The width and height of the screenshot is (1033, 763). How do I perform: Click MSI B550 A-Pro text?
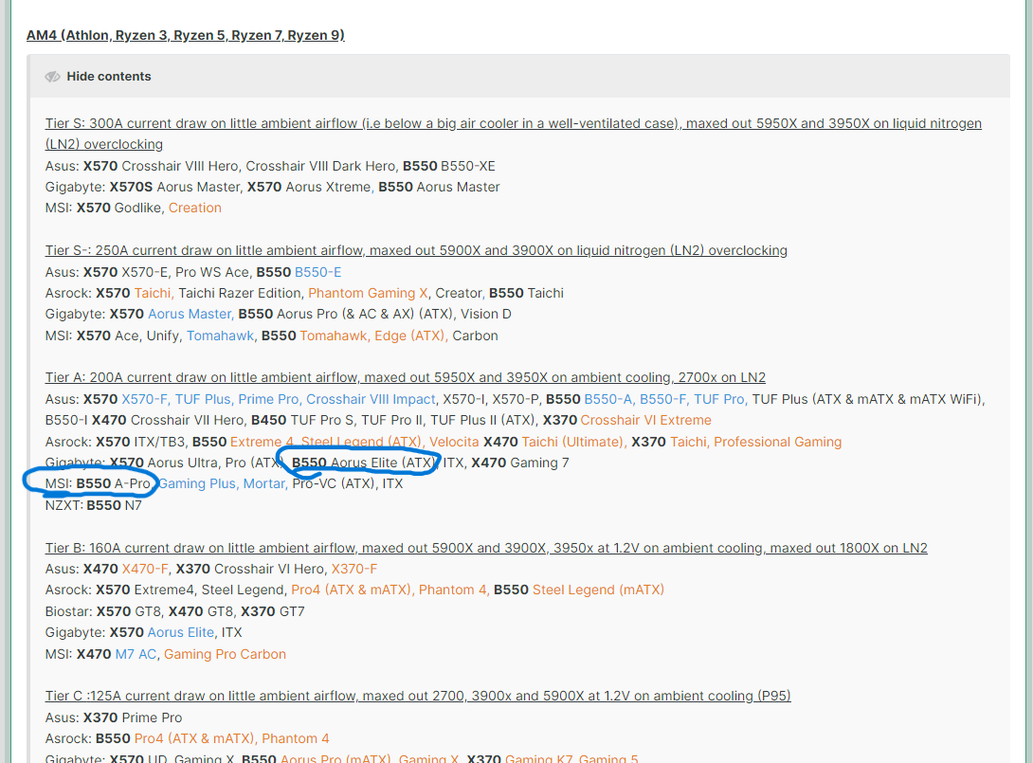pos(98,483)
